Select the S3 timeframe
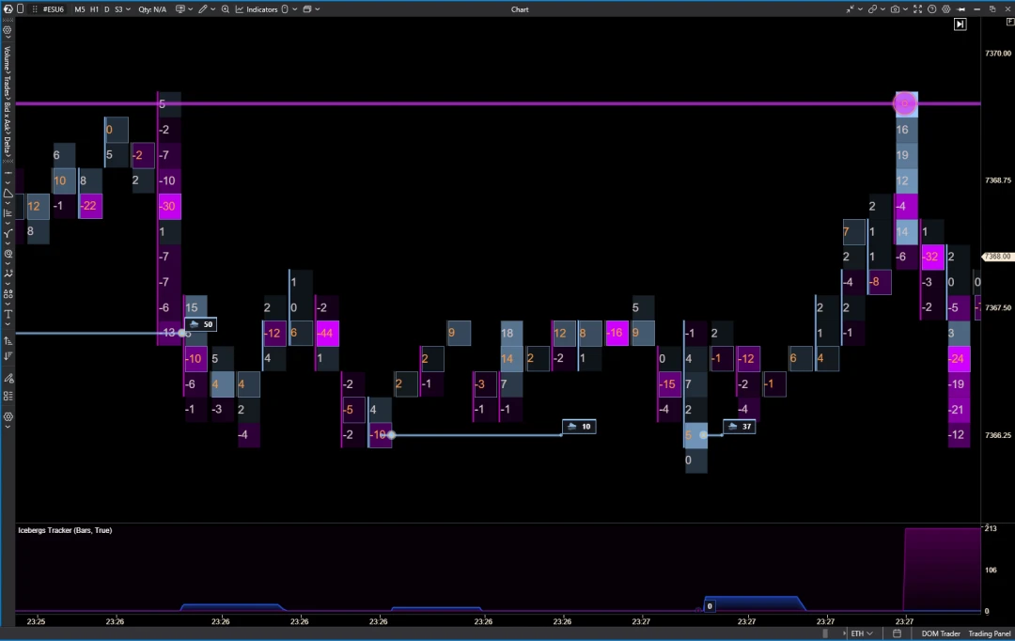1015x641 pixels. (118, 9)
